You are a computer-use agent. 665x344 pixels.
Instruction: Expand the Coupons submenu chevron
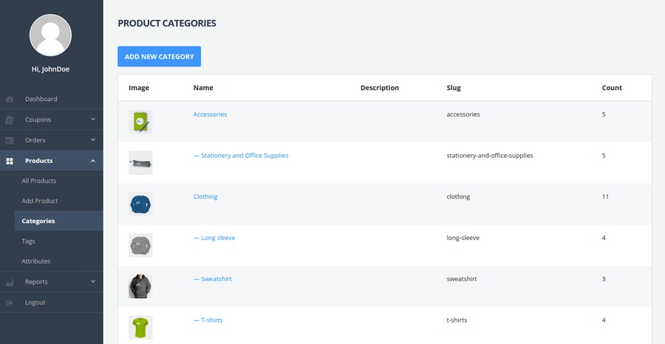pos(93,120)
